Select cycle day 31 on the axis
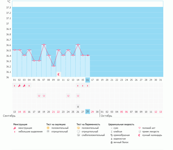This screenshot has height=150, width=173. click(x=160, y=80)
